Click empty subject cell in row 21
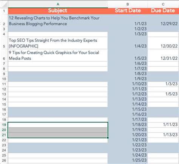The image size is (179, 164). (x=58, y=135)
